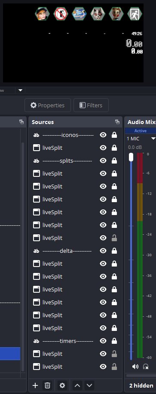
Task: Unlock the liveSplit directly below delta
Action: [x=114, y=264]
